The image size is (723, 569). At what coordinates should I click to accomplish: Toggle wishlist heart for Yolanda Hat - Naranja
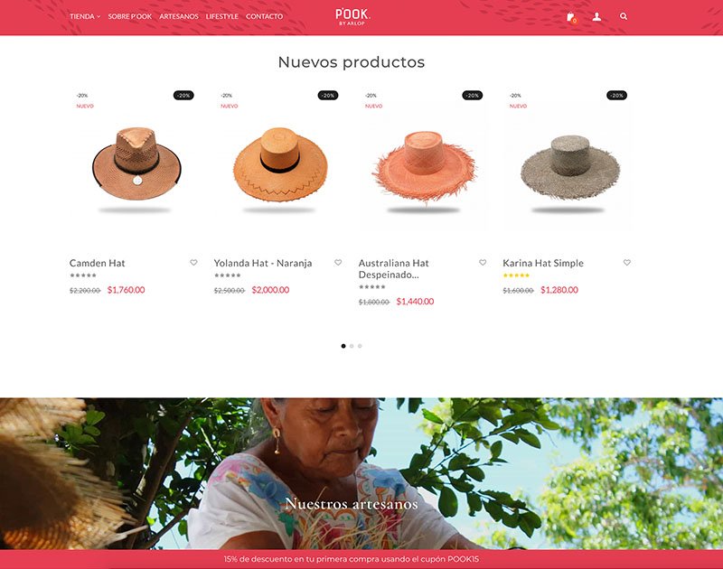tap(338, 262)
